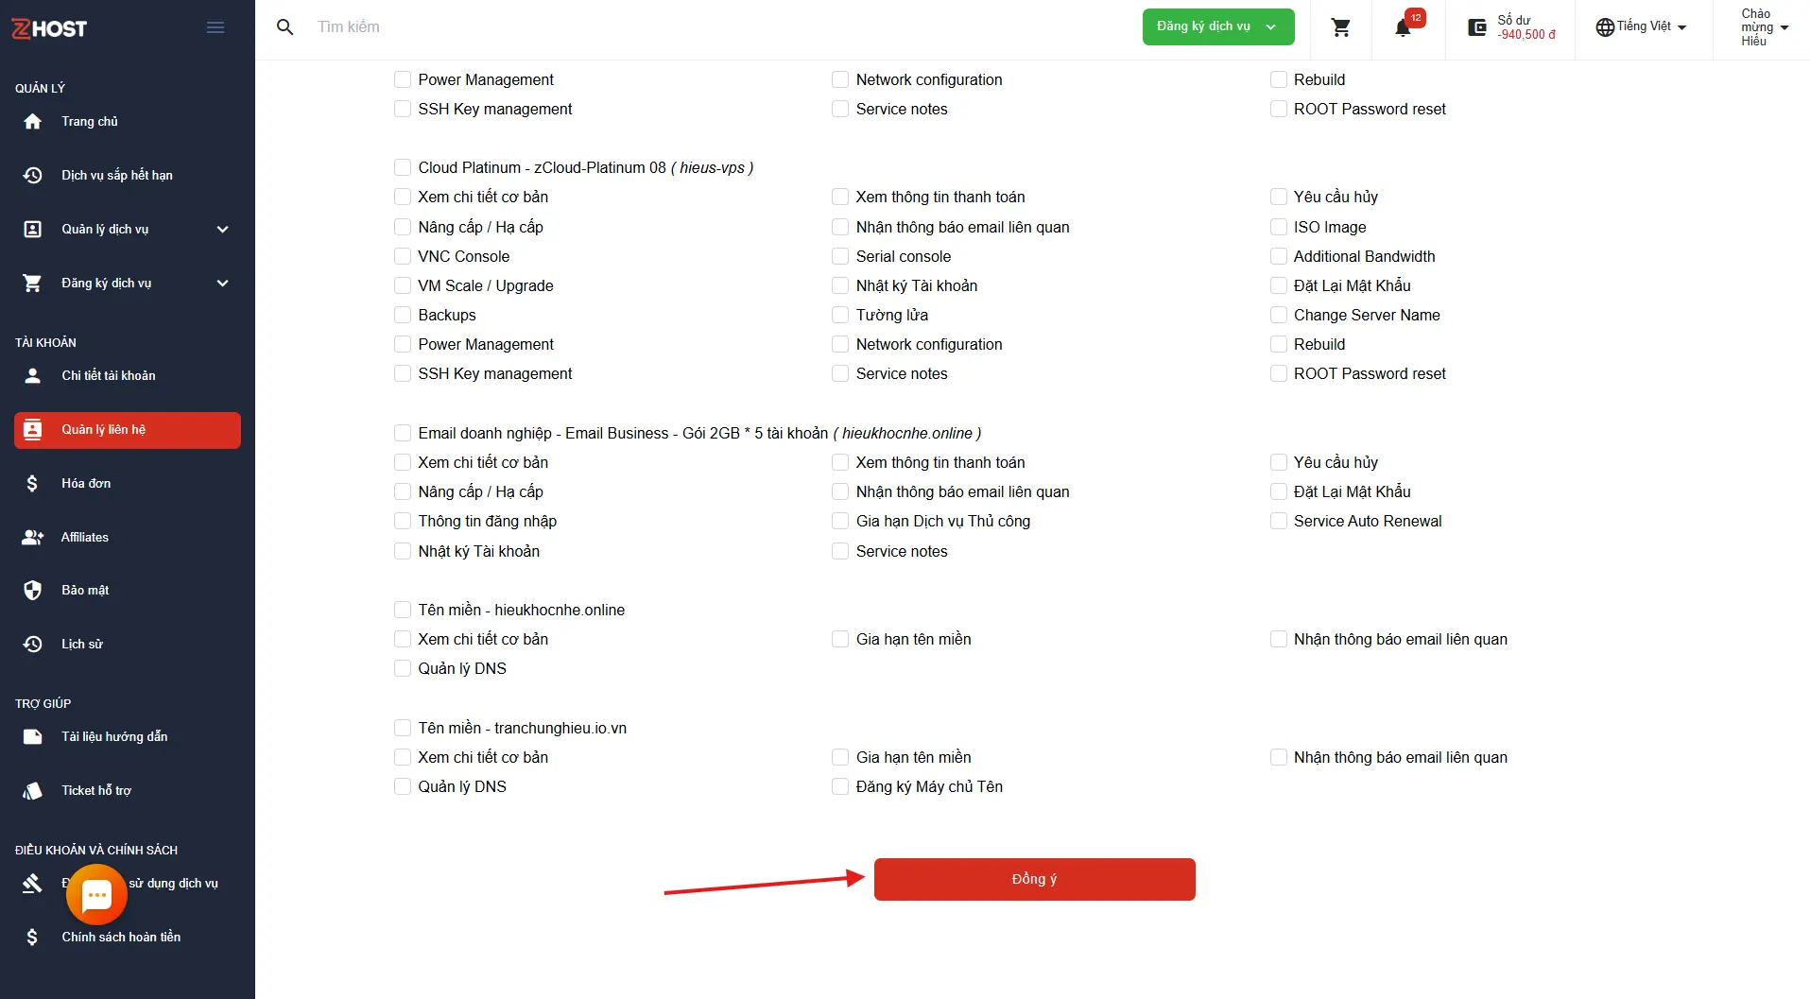The height and width of the screenshot is (999, 1810).
Task: Click the wallet balance icon
Action: [x=1476, y=27]
